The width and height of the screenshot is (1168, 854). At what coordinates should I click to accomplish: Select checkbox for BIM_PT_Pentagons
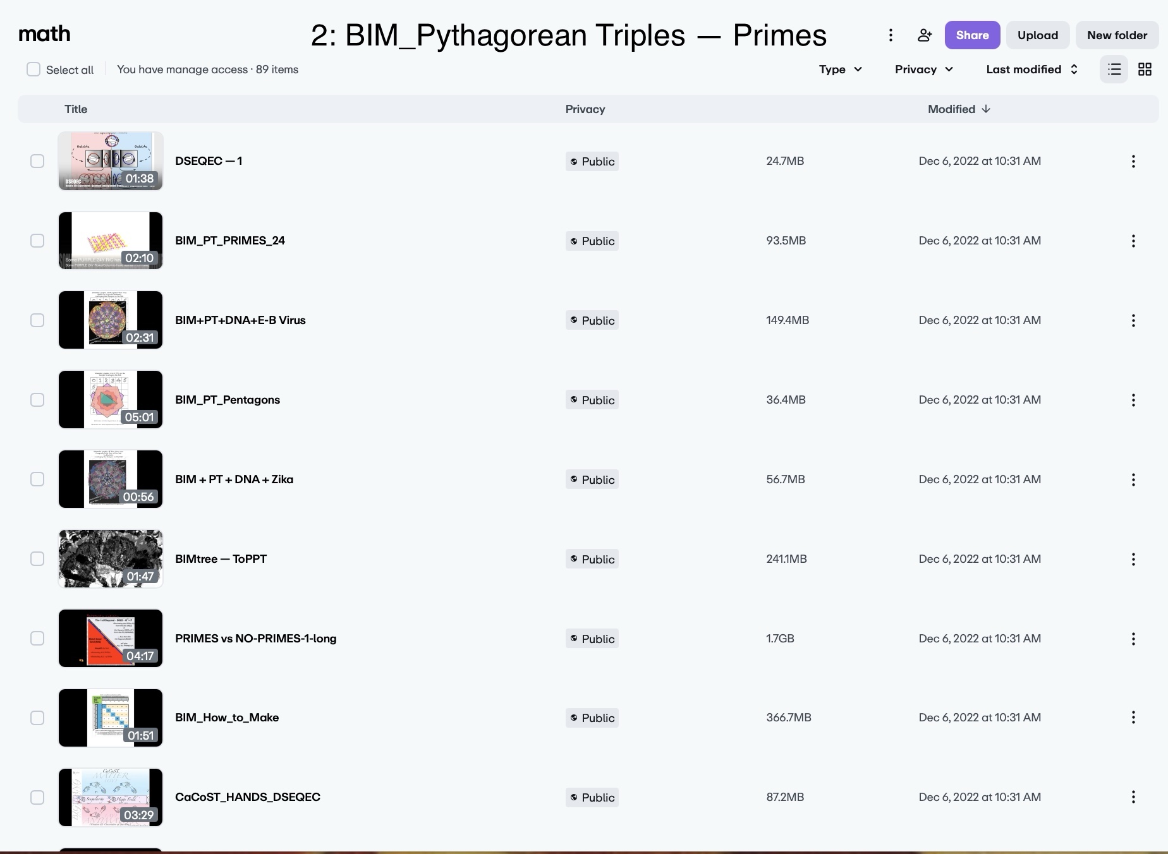pyautogui.click(x=37, y=400)
